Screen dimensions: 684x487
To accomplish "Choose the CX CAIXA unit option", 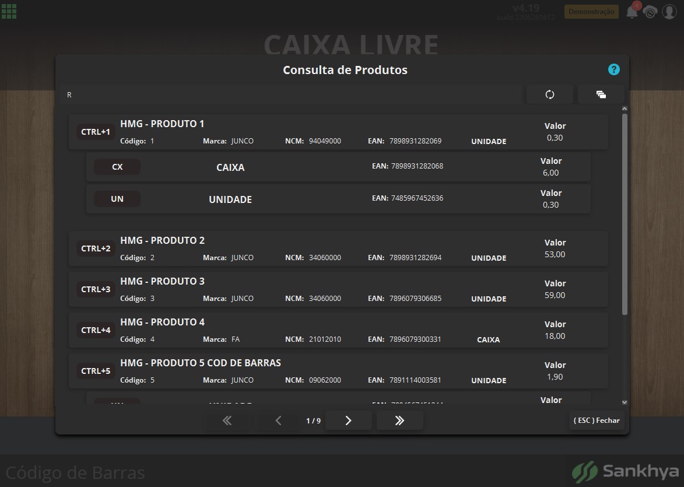I will 338,167.
